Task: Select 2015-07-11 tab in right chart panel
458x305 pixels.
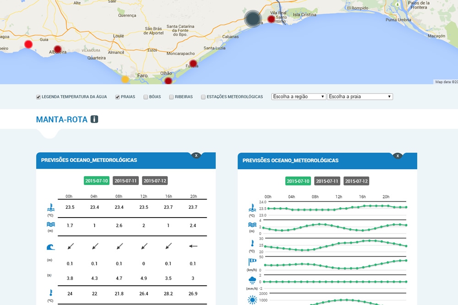Action: pos(327,181)
